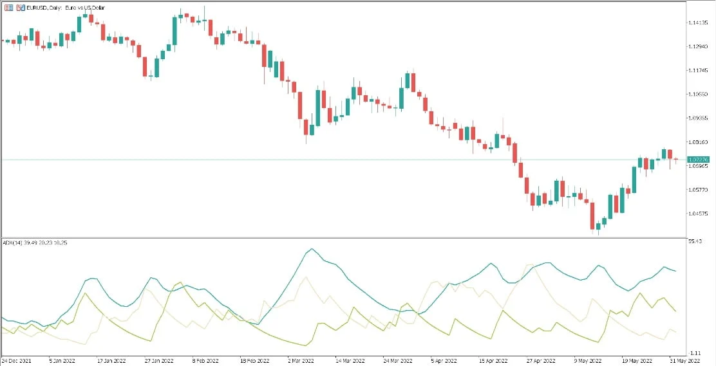Click the Depth of Market grid icon
The image size is (716, 366).
pos(8,8)
